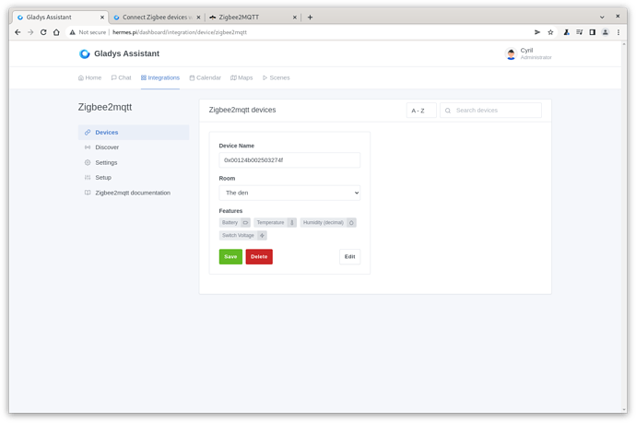Close the Connect Zigbee devices tab
Viewport: 636px width, 423px height.
(198, 17)
